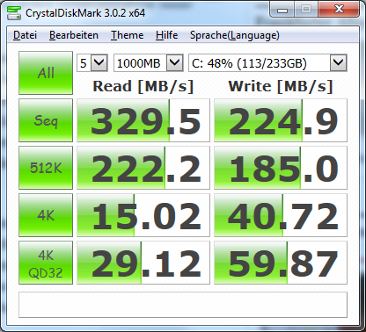Select the 4K read result 15.02

tap(143, 215)
